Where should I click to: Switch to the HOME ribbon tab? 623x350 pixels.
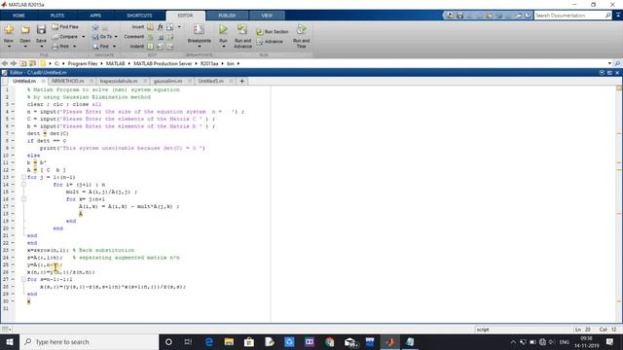pos(18,16)
